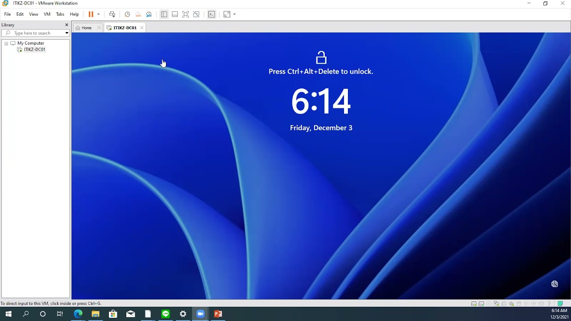Open the green message log icon
This screenshot has height=321, width=571.
[560, 304]
